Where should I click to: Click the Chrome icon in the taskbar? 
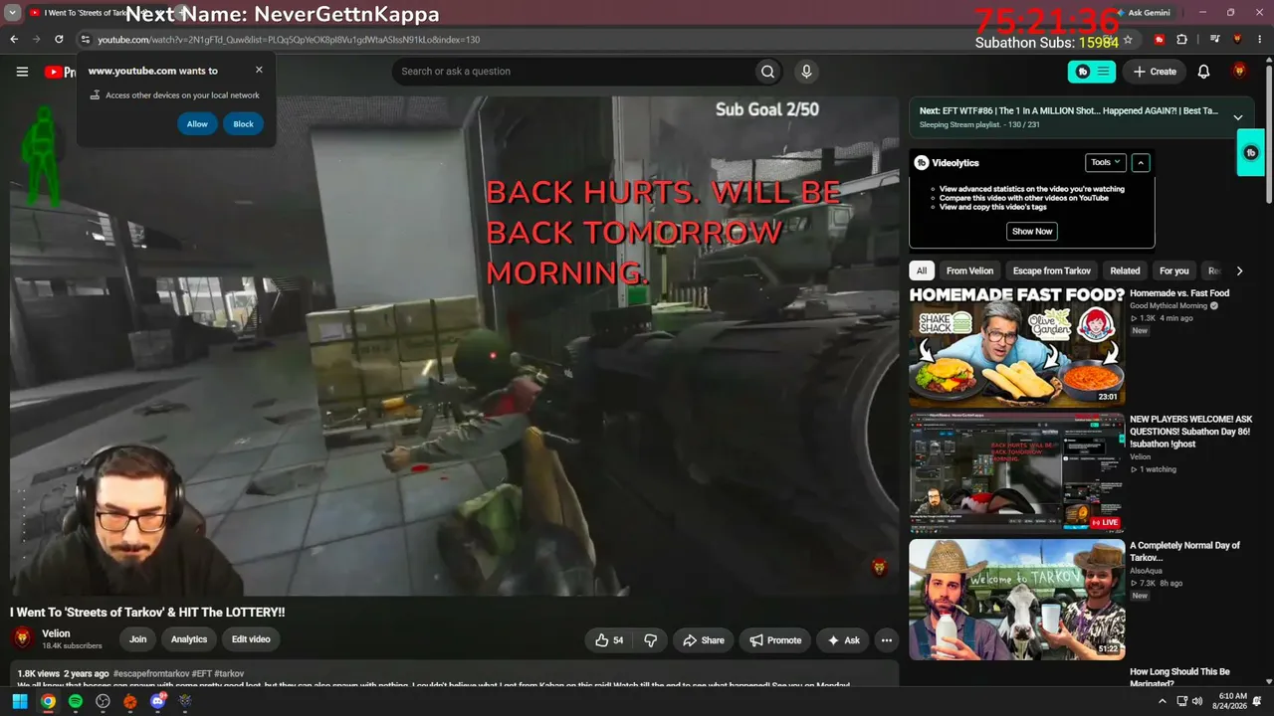(x=48, y=701)
